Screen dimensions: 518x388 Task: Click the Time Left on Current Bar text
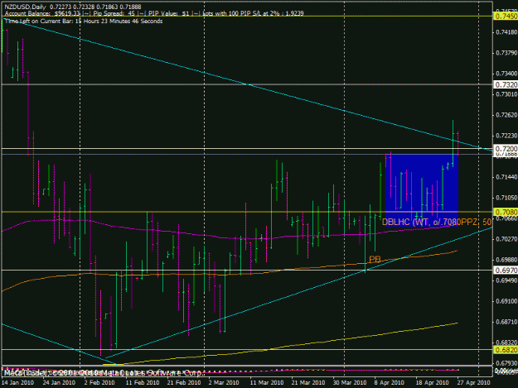coord(84,22)
